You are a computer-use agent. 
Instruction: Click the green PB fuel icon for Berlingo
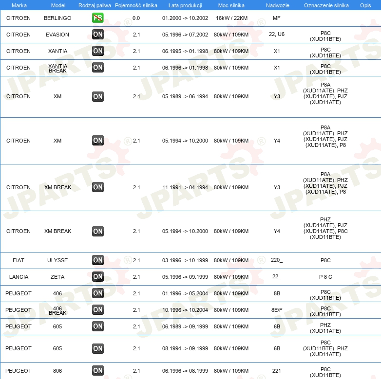pos(97,18)
